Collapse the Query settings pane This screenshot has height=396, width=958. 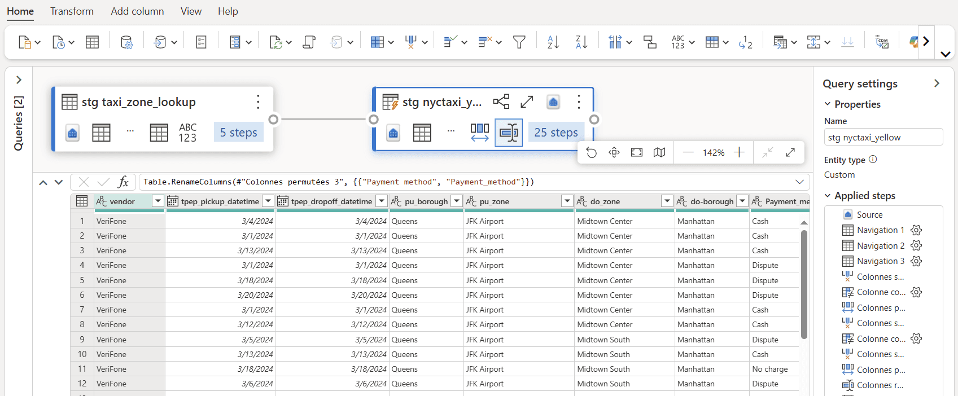pos(937,83)
